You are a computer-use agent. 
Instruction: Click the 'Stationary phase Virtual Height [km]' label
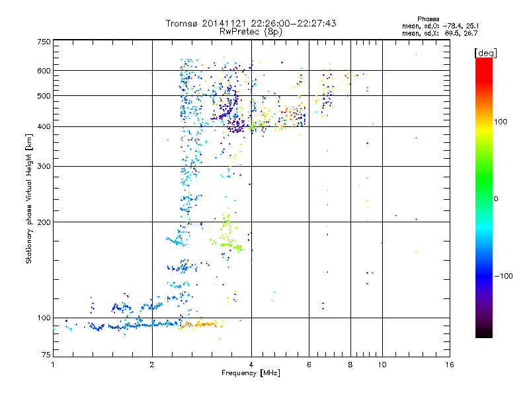click(x=29, y=199)
